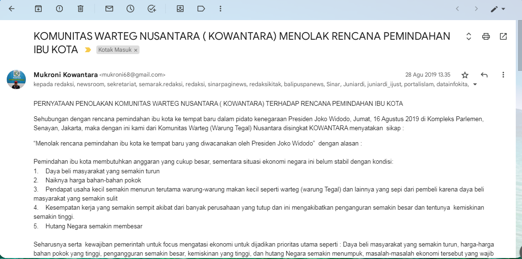Star this message from Mukroni Kowantara
This screenshot has height=259, width=522.
point(465,75)
